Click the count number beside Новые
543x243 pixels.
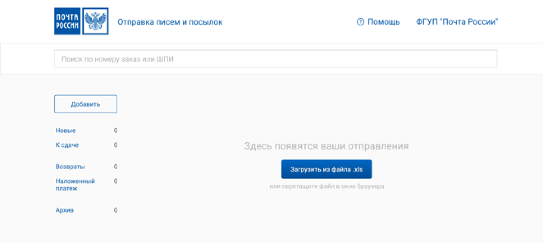115,131
